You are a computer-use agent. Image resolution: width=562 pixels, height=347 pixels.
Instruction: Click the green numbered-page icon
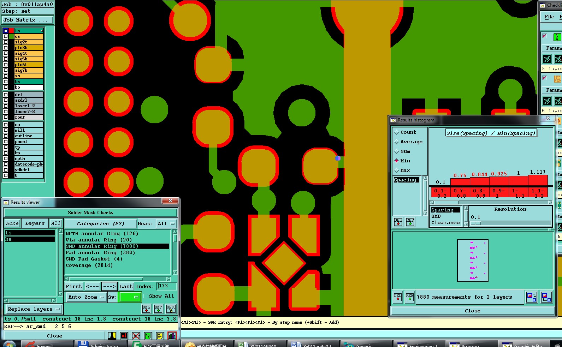pos(148,336)
